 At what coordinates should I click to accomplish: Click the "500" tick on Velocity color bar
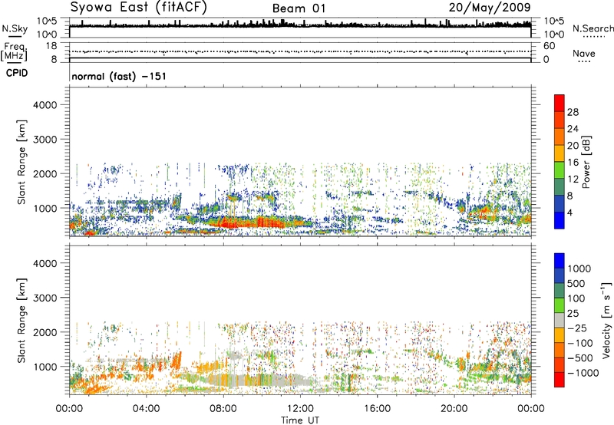pyautogui.click(x=578, y=284)
